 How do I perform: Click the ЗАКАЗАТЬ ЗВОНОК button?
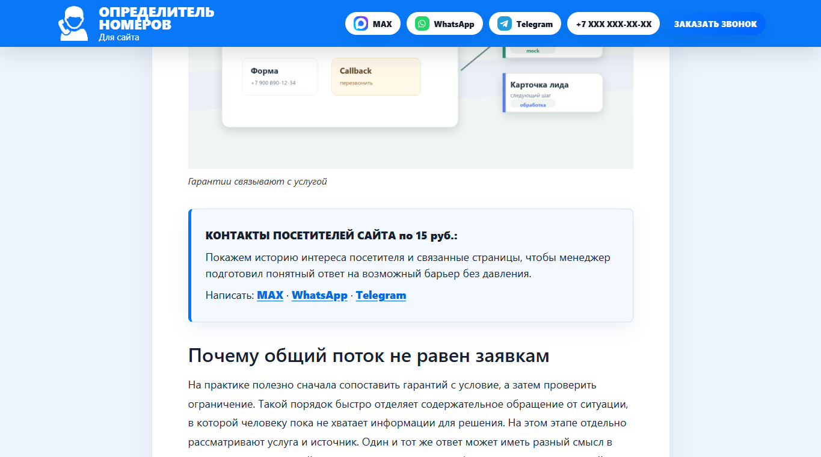[x=716, y=24]
